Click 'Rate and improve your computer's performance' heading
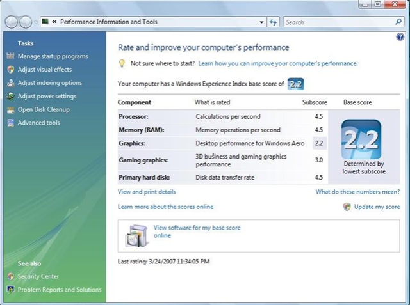This screenshot has width=410, height=305. 204,47
